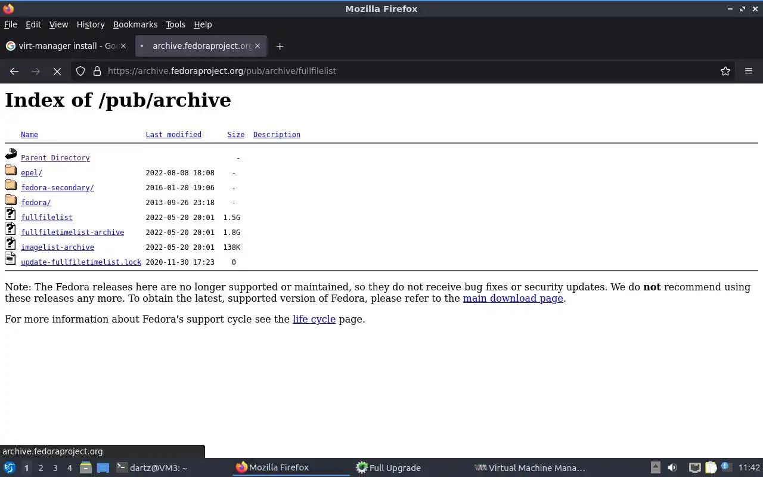Open the Edit menu

coord(33,24)
